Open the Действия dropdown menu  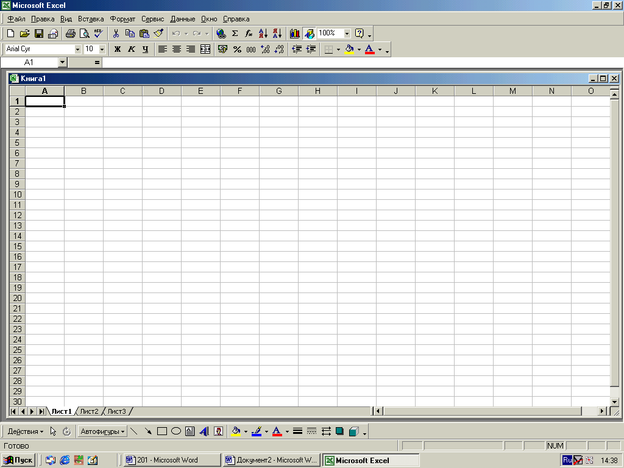pos(26,431)
